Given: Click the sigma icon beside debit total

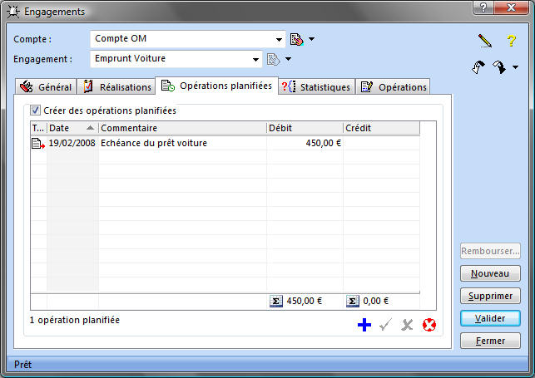Looking at the screenshot, I should pos(276,301).
